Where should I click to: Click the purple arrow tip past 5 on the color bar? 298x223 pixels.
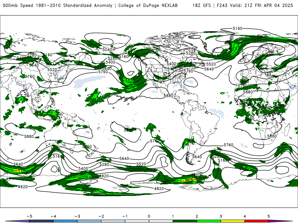point(280,221)
